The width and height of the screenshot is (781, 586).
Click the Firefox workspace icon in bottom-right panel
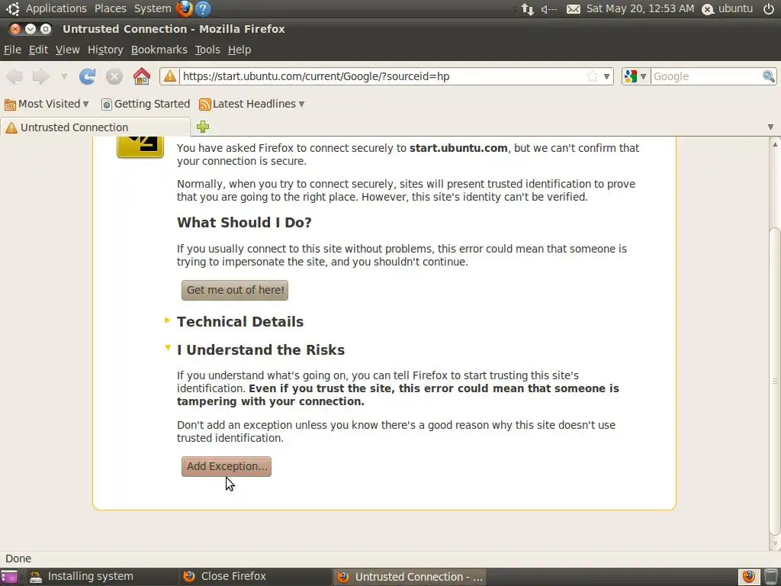click(749, 577)
